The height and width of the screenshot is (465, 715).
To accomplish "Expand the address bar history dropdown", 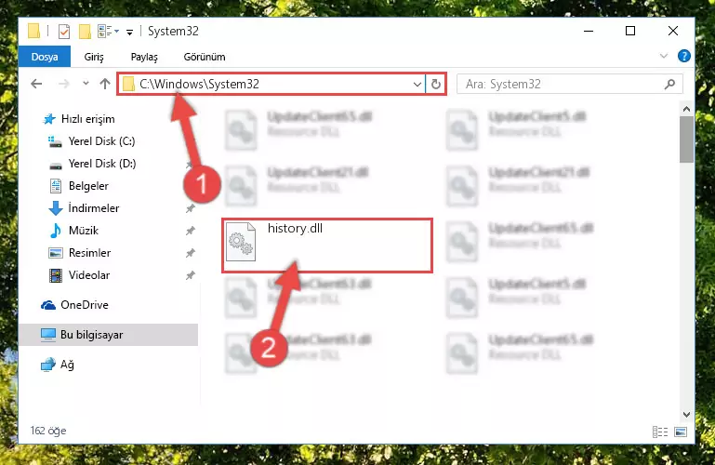I will [x=417, y=85].
